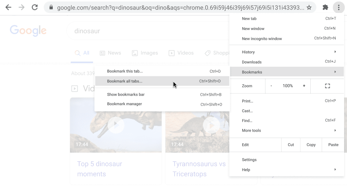This screenshot has width=347, height=195.
Task: Choose New window menu item
Action: (287, 29)
